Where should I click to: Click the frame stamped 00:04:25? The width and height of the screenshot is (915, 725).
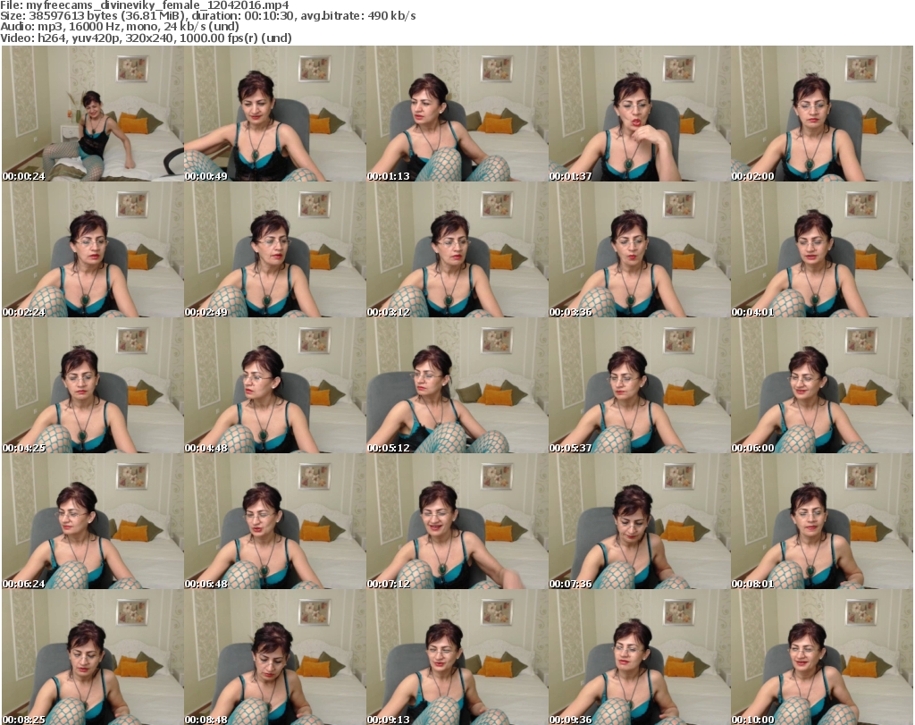[x=93, y=385]
